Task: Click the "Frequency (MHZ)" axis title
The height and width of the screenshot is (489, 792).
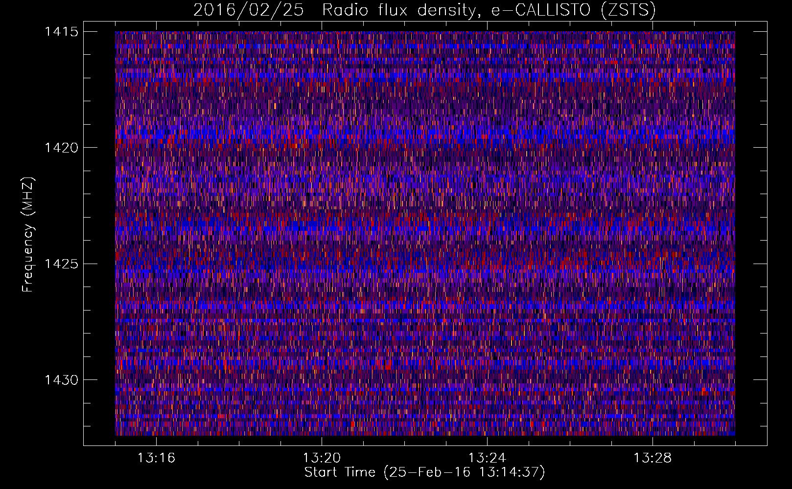Action: click(x=28, y=235)
